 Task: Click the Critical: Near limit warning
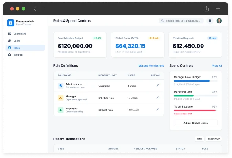click(x=183, y=114)
